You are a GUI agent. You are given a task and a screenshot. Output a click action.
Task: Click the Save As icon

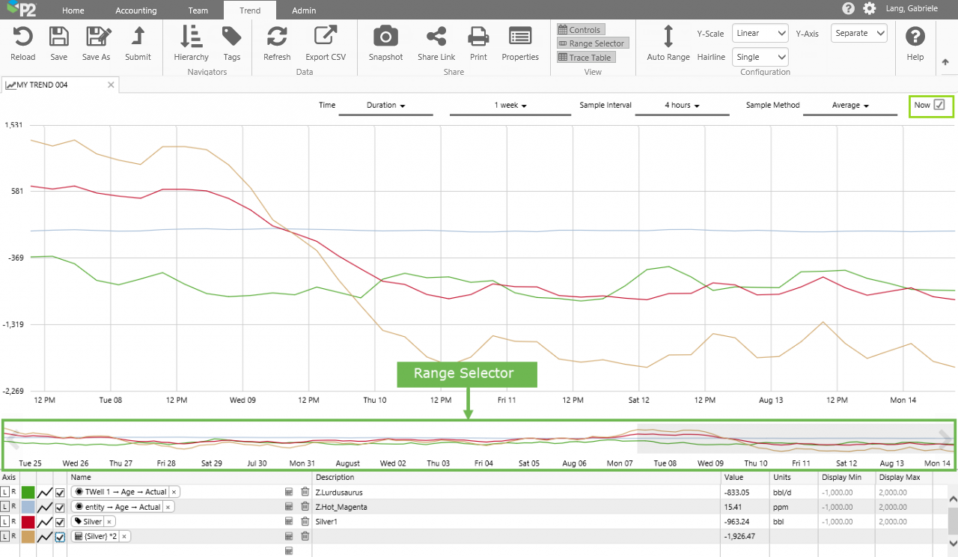click(96, 37)
